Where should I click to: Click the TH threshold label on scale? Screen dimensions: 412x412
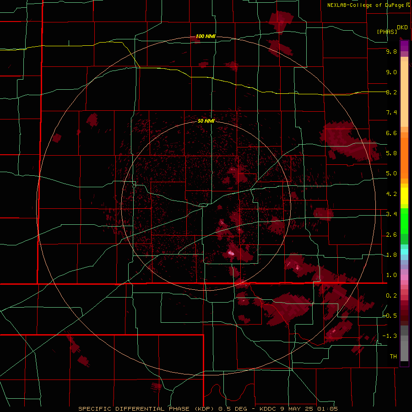click(393, 357)
